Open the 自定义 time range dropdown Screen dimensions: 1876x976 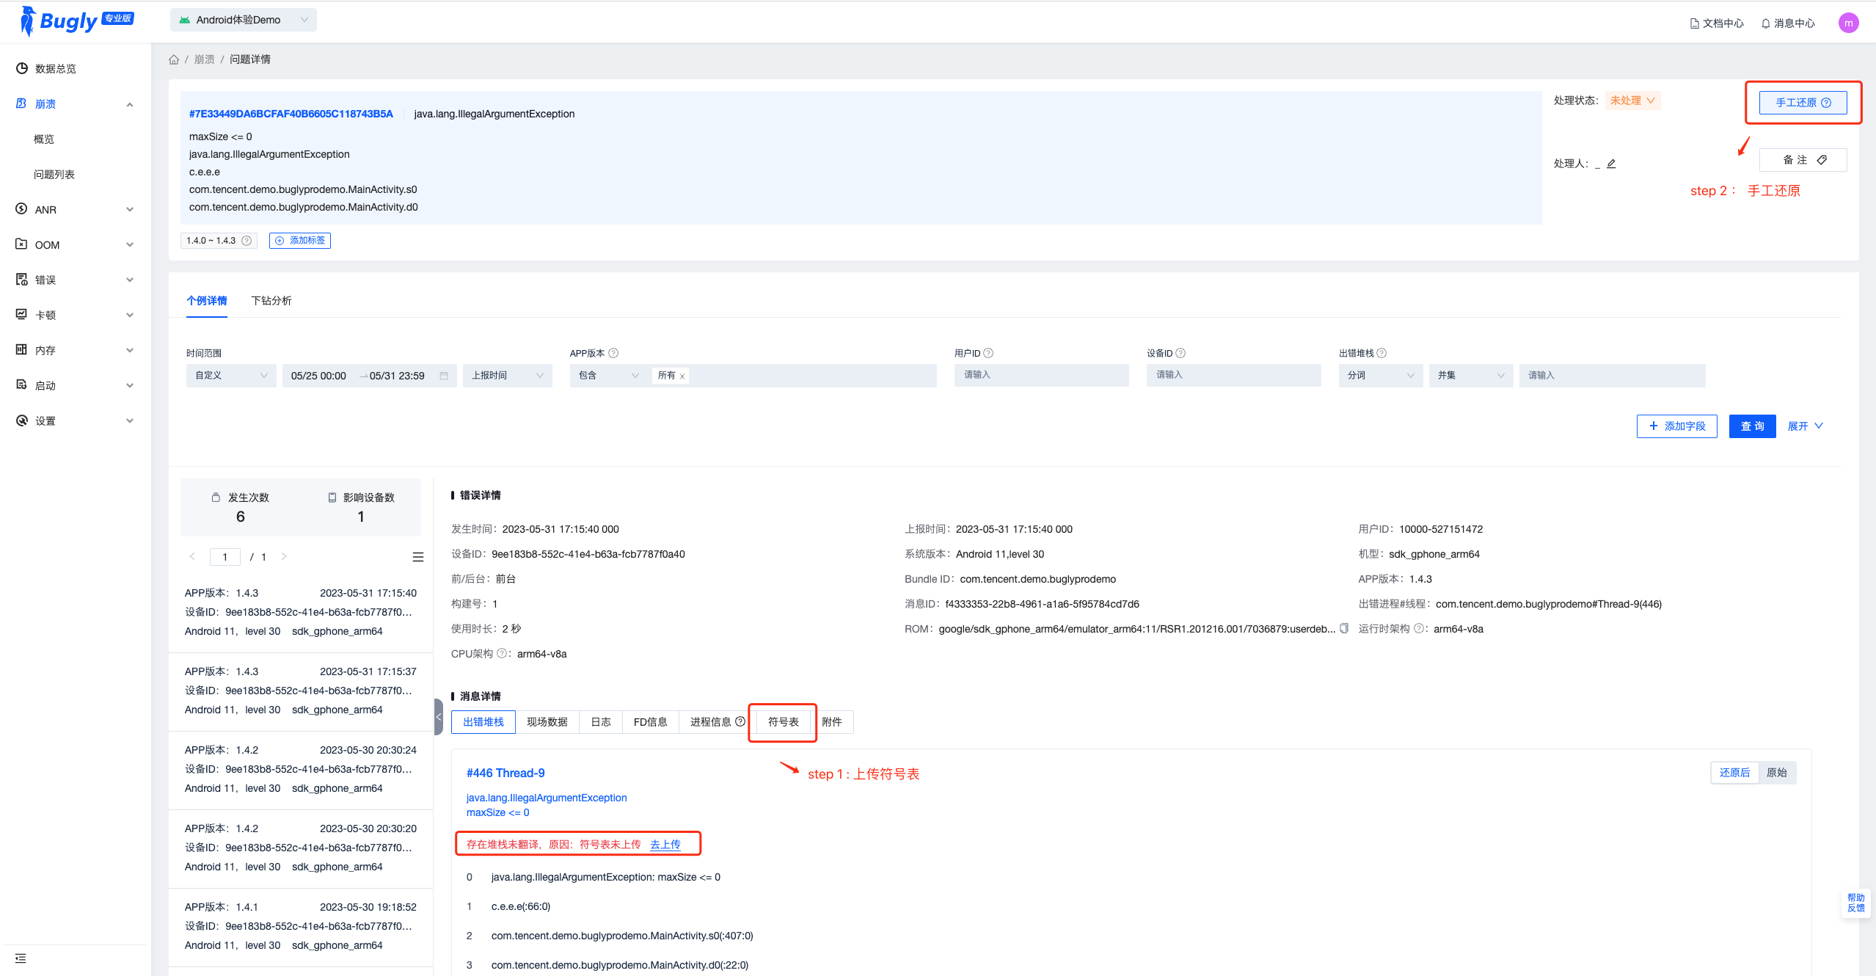point(231,376)
